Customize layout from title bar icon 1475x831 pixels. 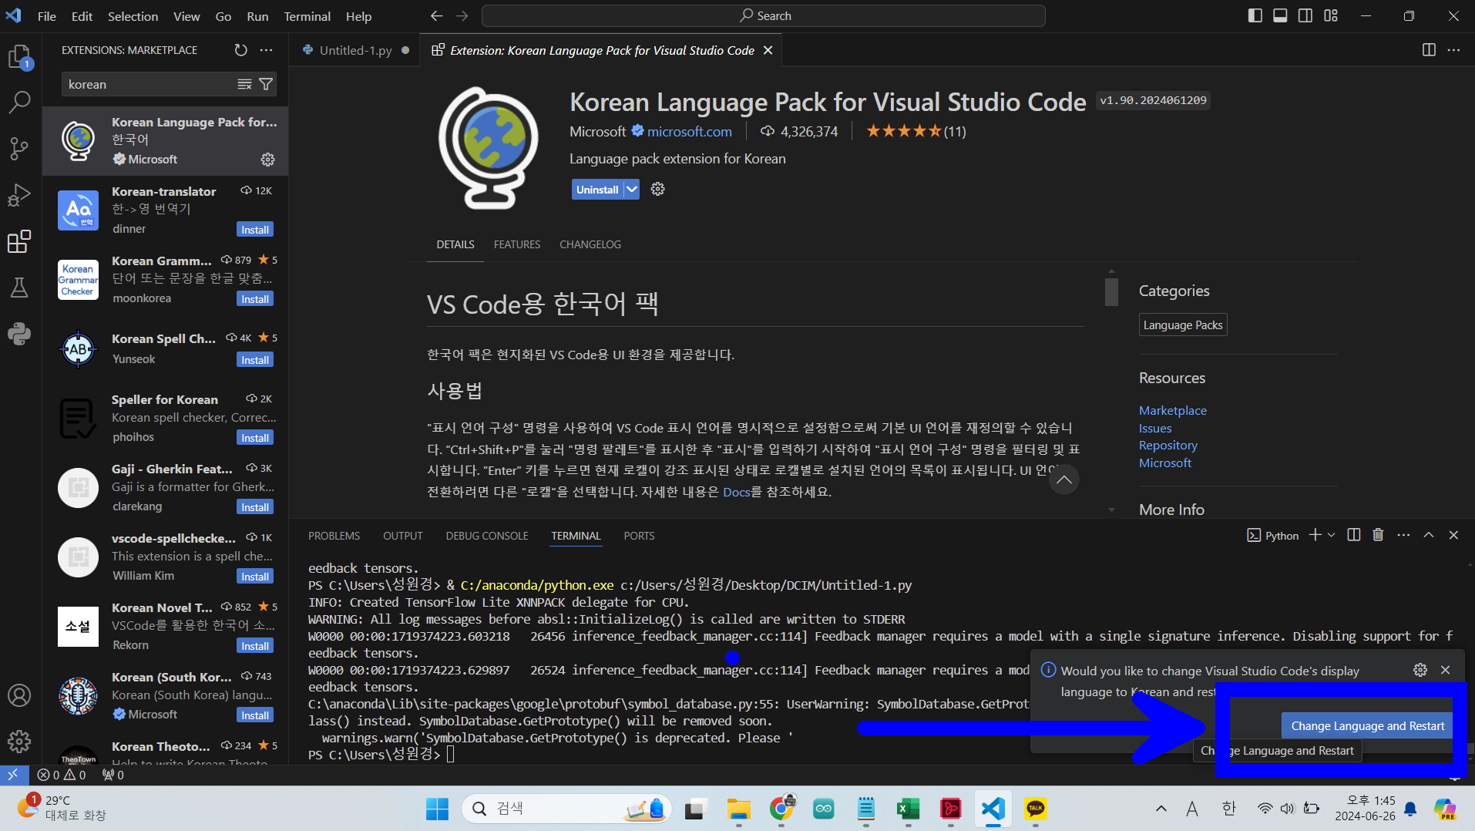click(1331, 15)
